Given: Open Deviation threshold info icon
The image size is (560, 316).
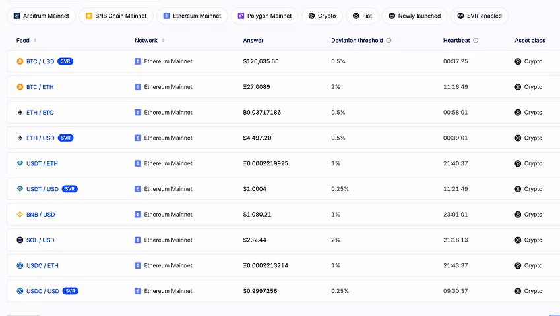Looking at the screenshot, I should coord(389,41).
